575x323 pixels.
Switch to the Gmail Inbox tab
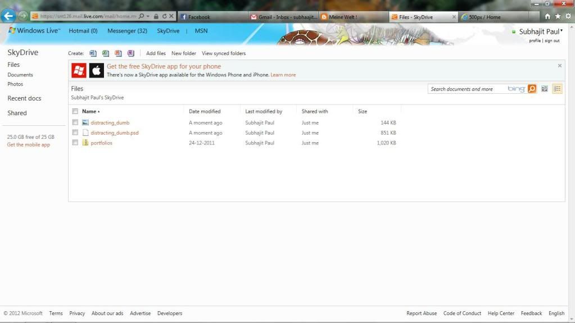[x=283, y=17]
